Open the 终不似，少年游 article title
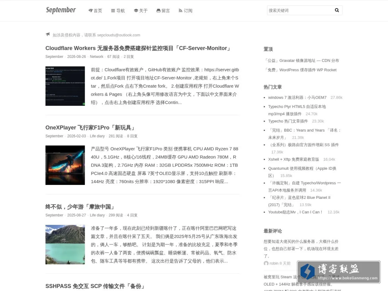 tap(80, 207)
